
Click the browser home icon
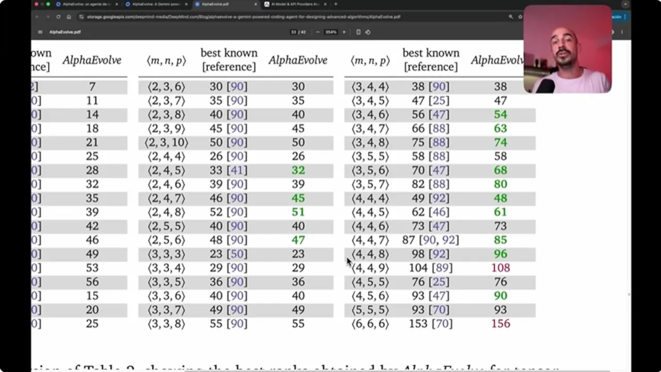[69, 17]
